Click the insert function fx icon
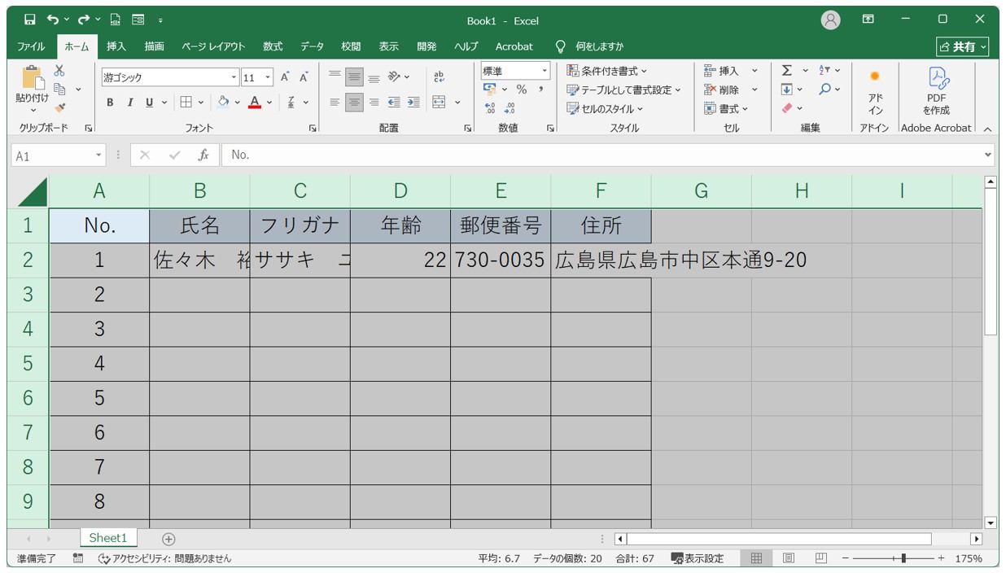Viewport: 1006px width, 573px height. [x=203, y=155]
